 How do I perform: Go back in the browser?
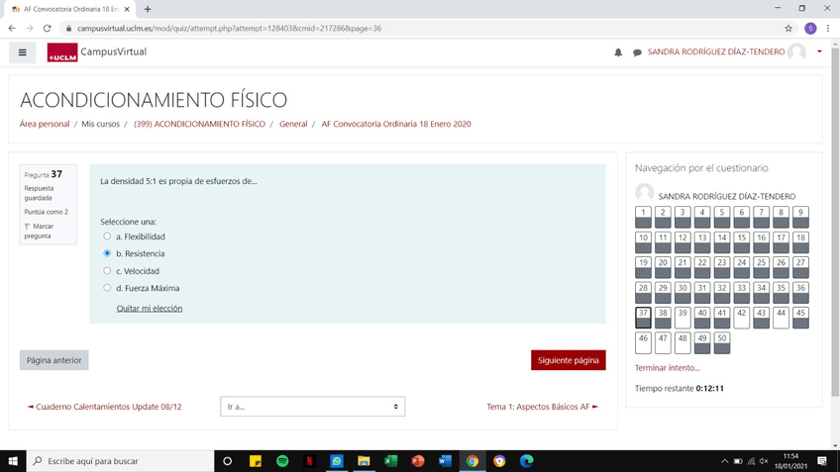pyautogui.click(x=12, y=29)
